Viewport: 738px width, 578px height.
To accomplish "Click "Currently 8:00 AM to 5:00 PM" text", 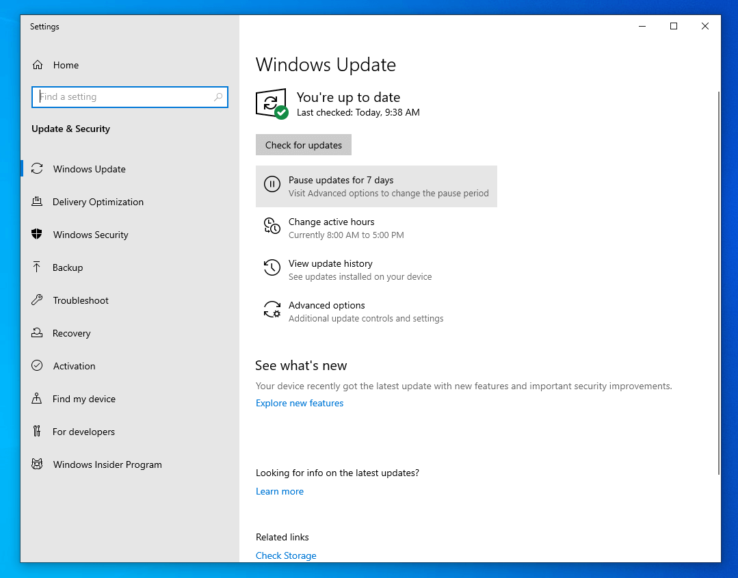I will point(346,235).
